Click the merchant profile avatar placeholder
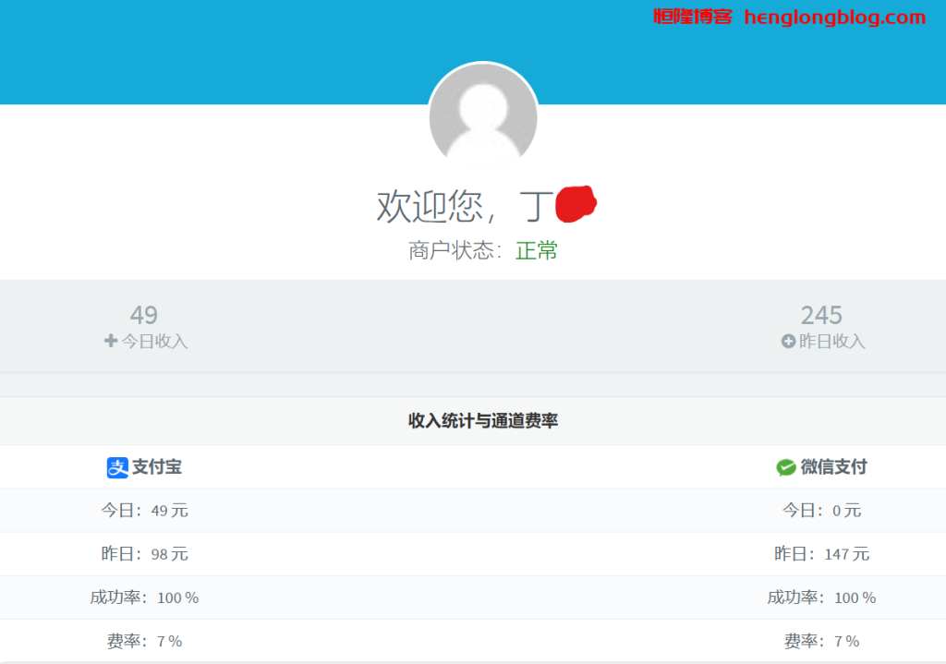The width and height of the screenshot is (946, 664). pos(482,118)
